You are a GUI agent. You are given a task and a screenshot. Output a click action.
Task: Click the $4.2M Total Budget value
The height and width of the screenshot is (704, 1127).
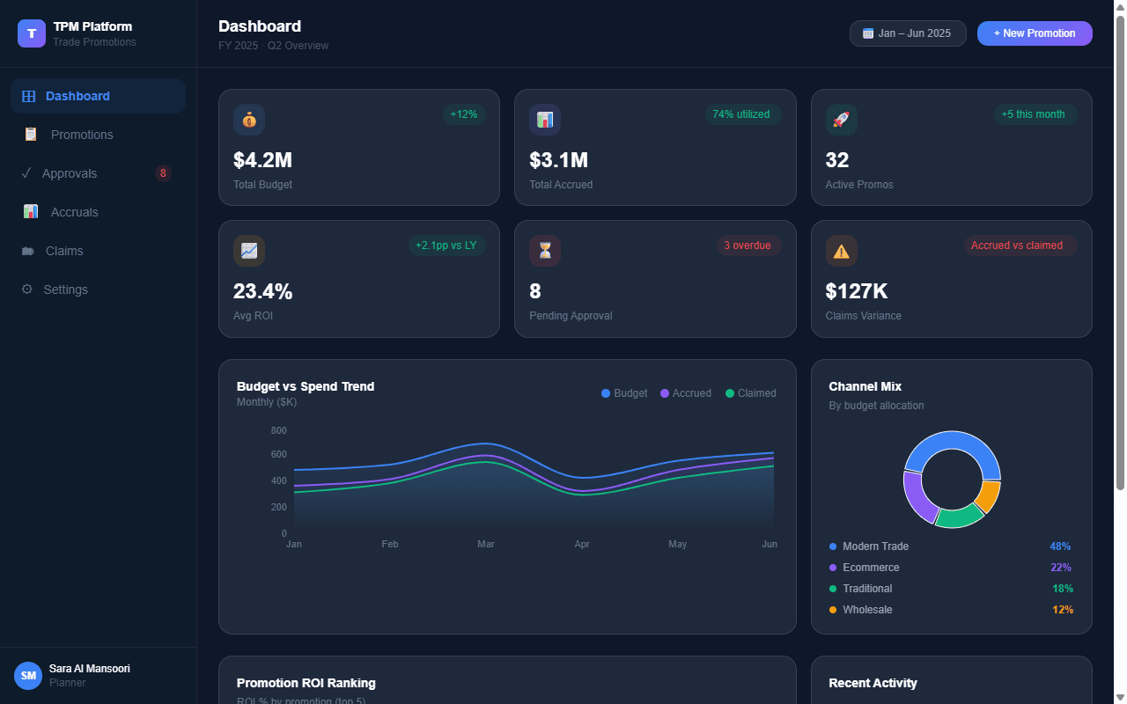(262, 160)
